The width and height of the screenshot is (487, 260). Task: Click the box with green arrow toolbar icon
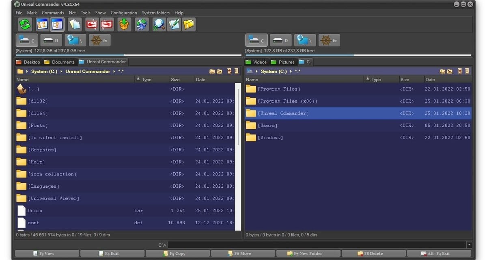pyautogui.click(x=124, y=24)
